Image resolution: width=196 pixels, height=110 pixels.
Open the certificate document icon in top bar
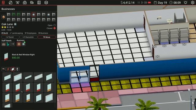[x=10, y=2]
